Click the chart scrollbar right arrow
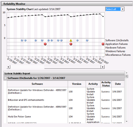 103,67
